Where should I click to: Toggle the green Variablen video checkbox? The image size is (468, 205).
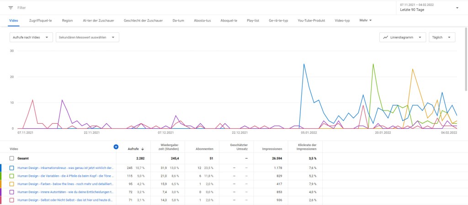click(x=12, y=176)
